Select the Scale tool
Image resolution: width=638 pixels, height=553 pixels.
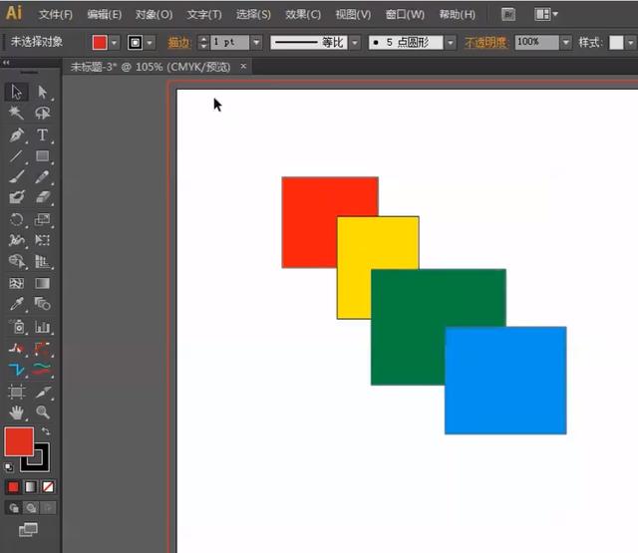[x=42, y=219]
